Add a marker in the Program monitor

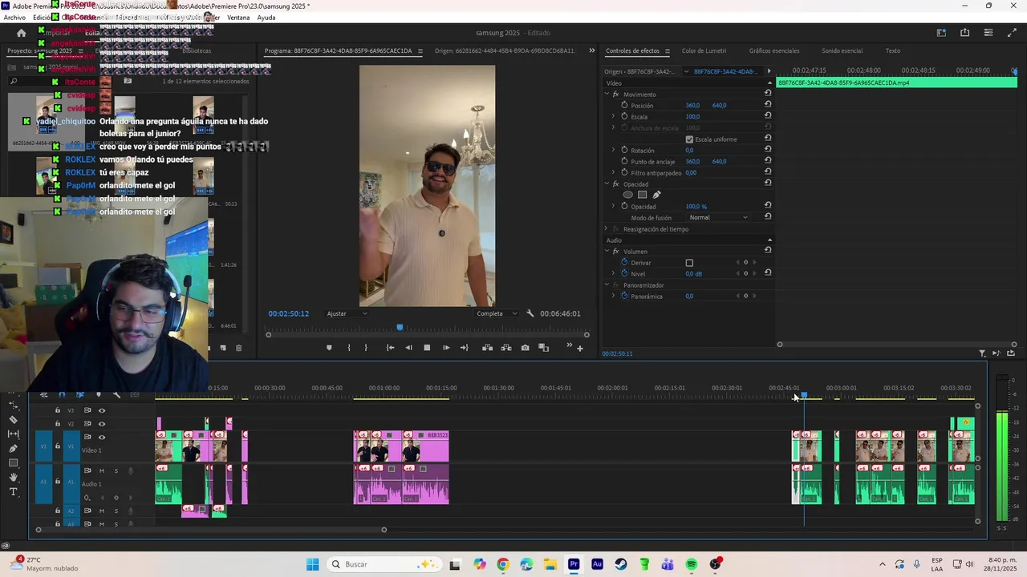[329, 348]
